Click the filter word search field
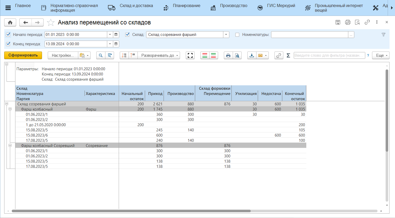Image resolution: width=395 pixels, height=218 pixels. pyautogui.click(x=329, y=55)
